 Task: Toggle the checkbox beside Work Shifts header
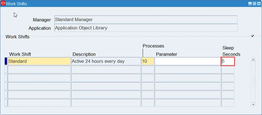pos(253,36)
